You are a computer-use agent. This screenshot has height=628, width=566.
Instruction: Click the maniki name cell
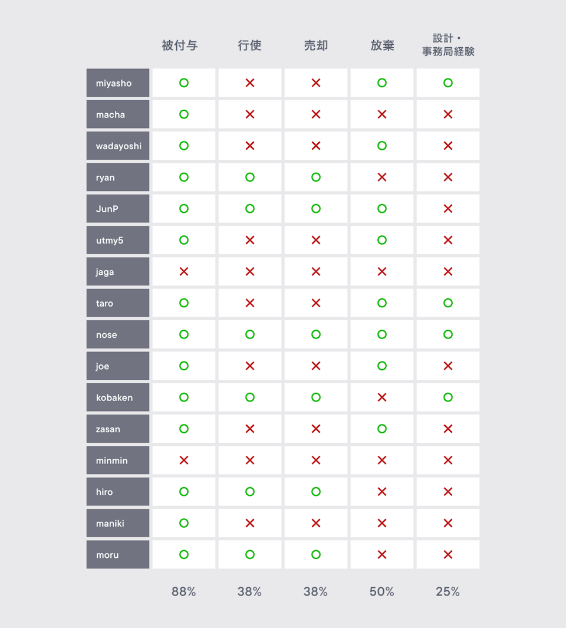118,523
